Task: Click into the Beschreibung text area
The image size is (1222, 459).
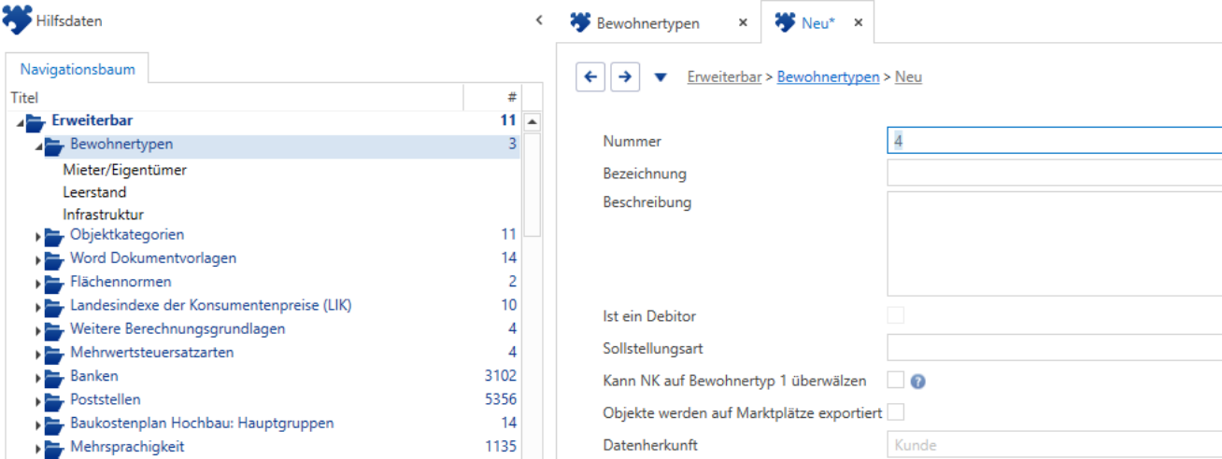Action: pyautogui.click(x=1054, y=244)
